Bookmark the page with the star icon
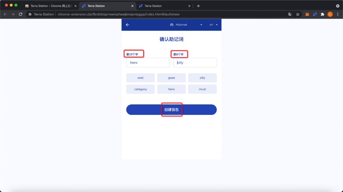This screenshot has height=192, width=343. 298,14
